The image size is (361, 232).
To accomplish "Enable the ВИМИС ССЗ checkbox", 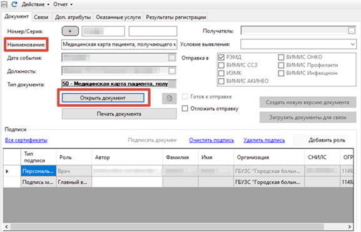I will [x=221, y=65].
